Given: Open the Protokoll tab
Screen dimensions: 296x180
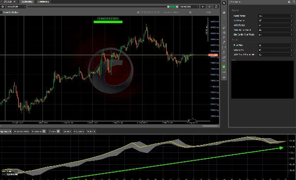Looking at the screenshot, I should tap(91, 131).
